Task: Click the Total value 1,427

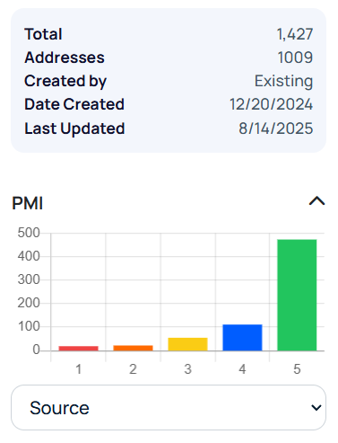Action: [x=295, y=34]
